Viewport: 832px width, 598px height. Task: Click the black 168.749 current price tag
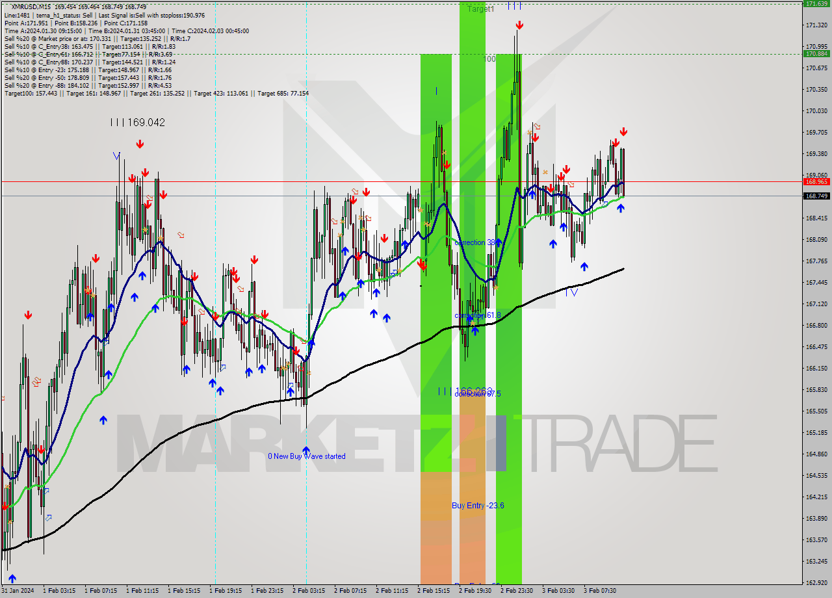[817, 196]
